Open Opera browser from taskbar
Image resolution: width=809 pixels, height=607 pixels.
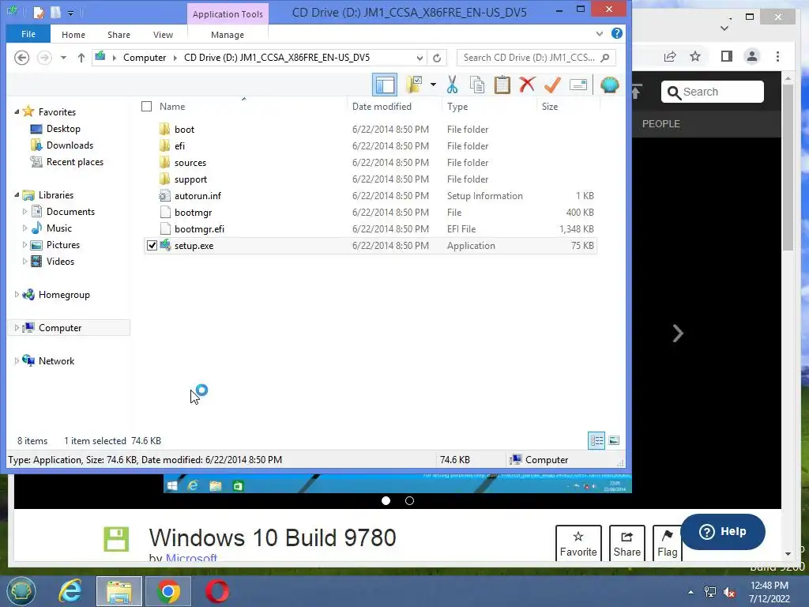[x=216, y=591]
